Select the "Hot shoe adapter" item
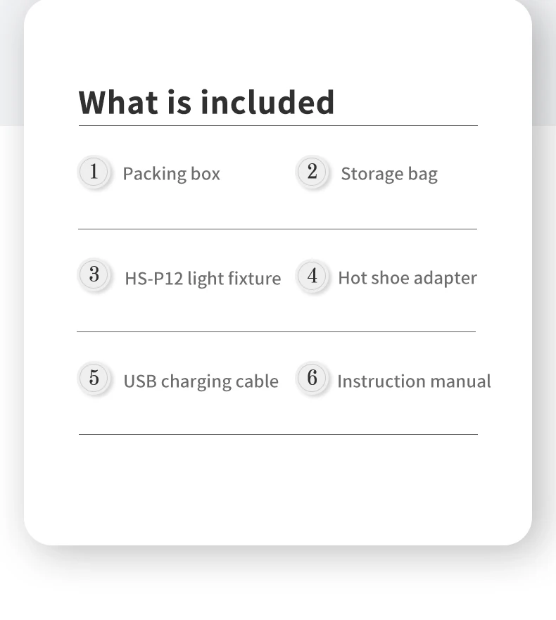The height and width of the screenshot is (620, 556). click(407, 278)
